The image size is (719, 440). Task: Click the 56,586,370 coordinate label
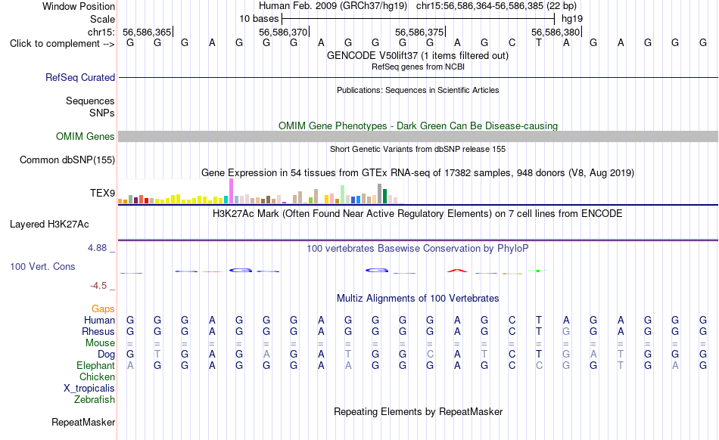(283, 32)
